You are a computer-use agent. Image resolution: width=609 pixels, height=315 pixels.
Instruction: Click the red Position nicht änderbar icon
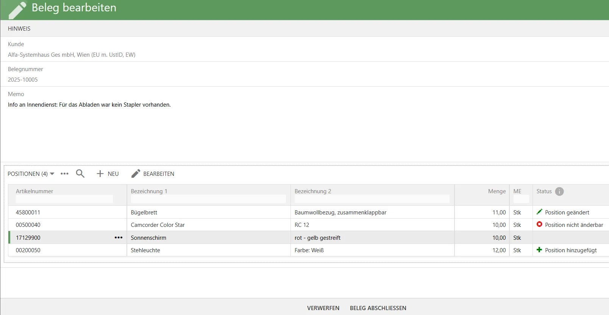pyautogui.click(x=539, y=225)
